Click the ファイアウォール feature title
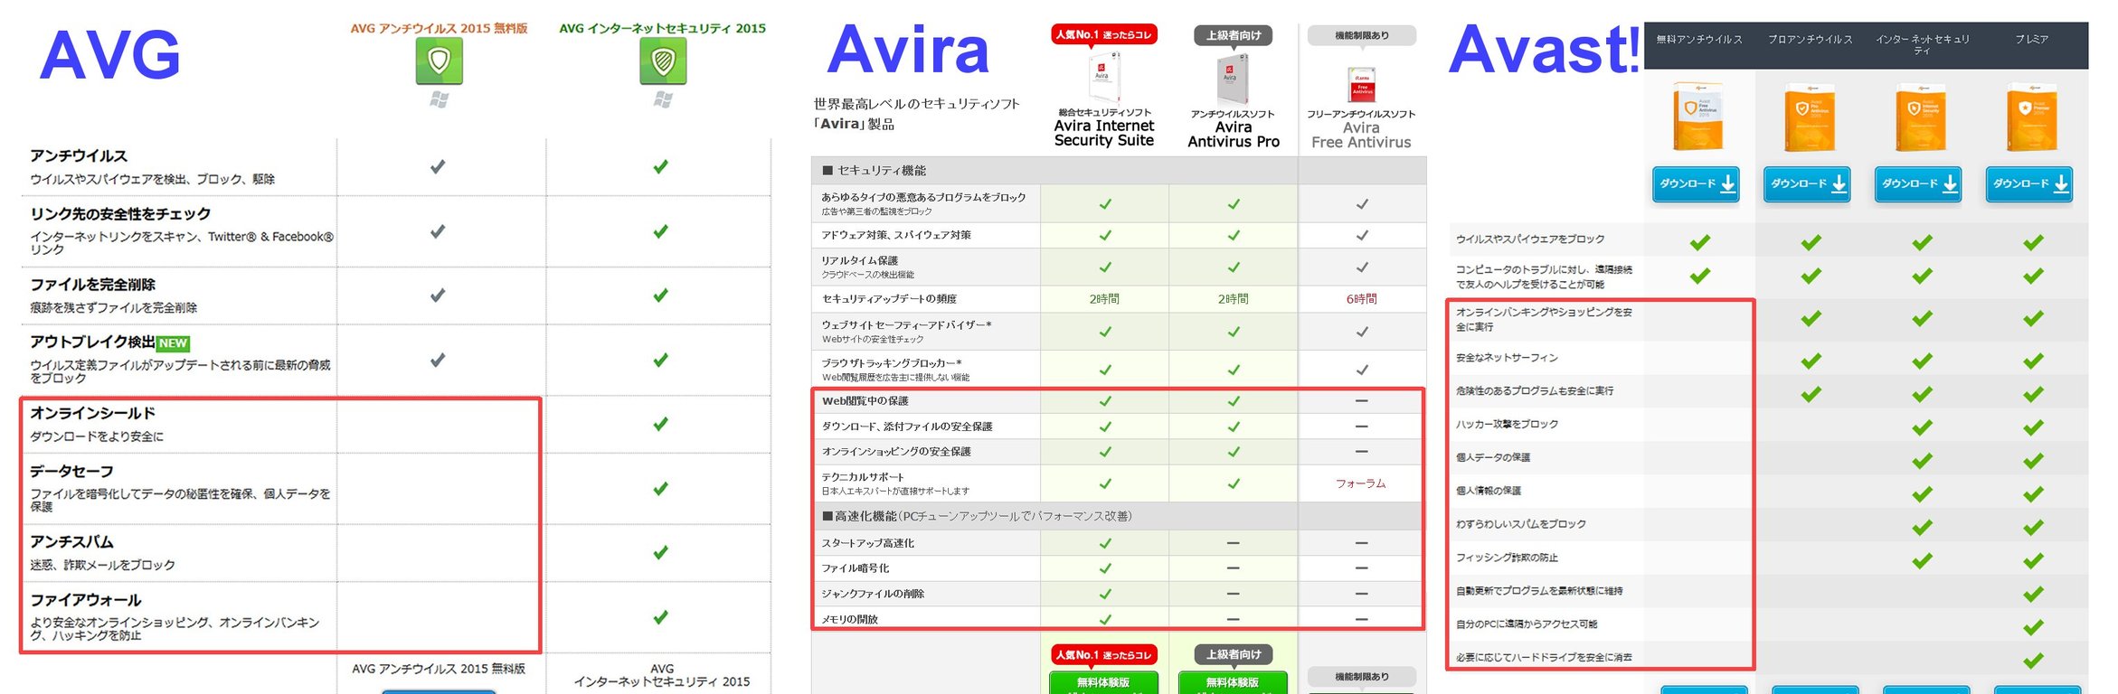Image resolution: width=2118 pixels, height=694 pixels. [x=86, y=600]
